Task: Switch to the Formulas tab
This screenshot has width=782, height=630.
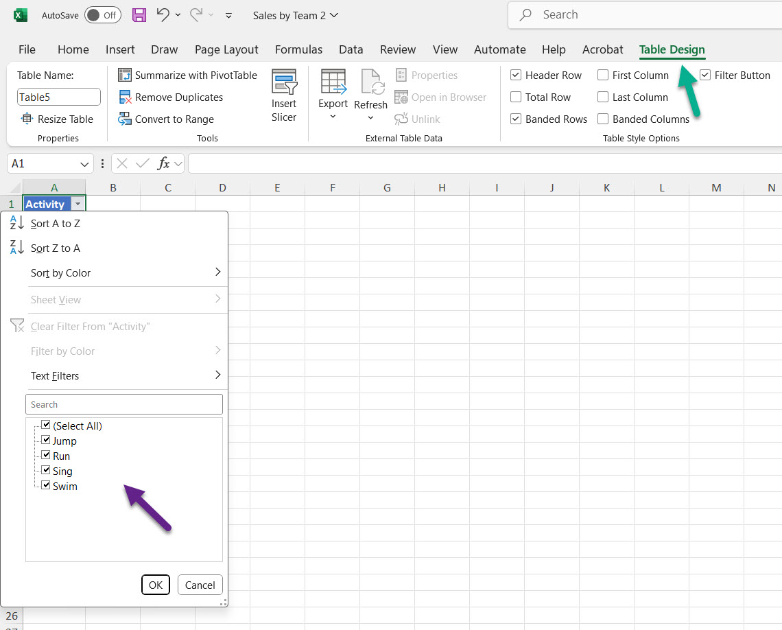Action: pos(298,49)
